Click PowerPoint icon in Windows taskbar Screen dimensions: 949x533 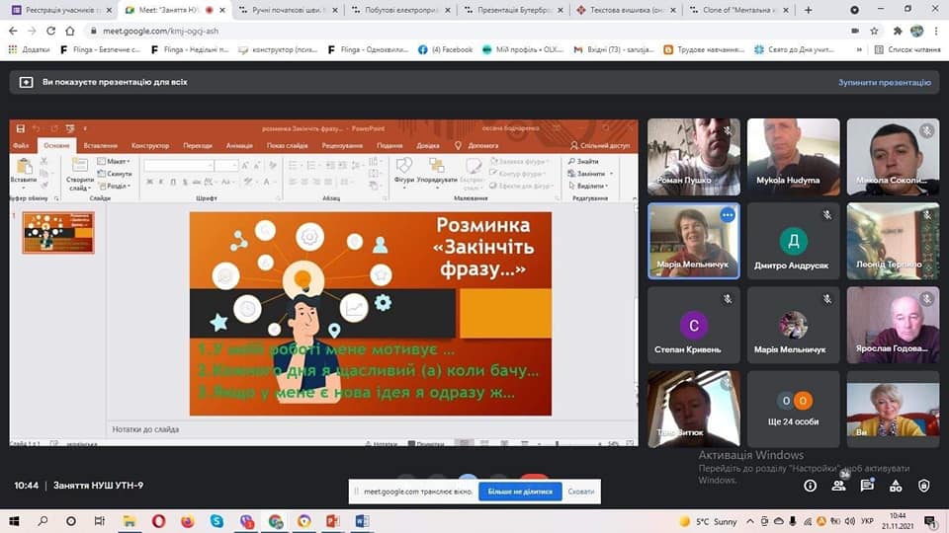(333, 520)
